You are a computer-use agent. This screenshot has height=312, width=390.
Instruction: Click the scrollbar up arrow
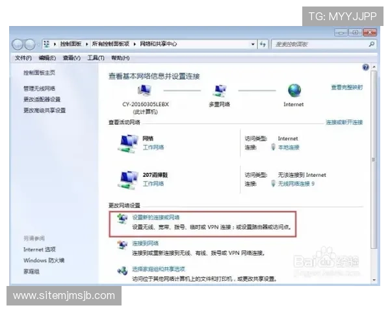coord(374,67)
